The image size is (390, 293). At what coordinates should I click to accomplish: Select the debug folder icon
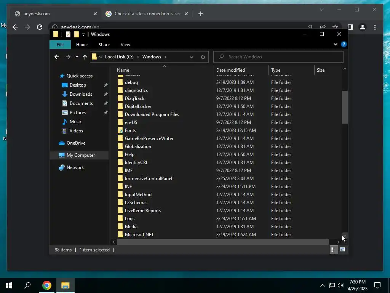[x=120, y=82]
